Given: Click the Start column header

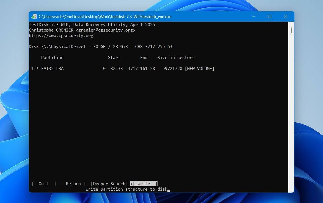Looking at the screenshot, I should point(114,58).
